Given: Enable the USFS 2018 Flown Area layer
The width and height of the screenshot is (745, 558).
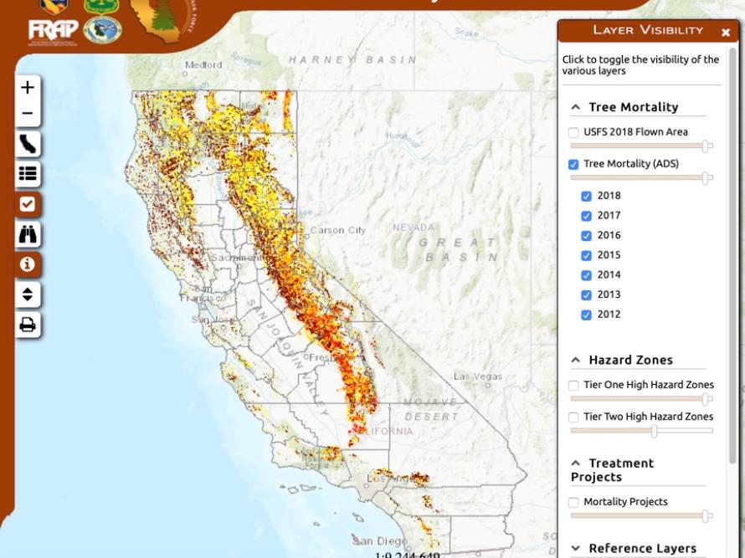Looking at the screenshot, I should coord(573,132).
